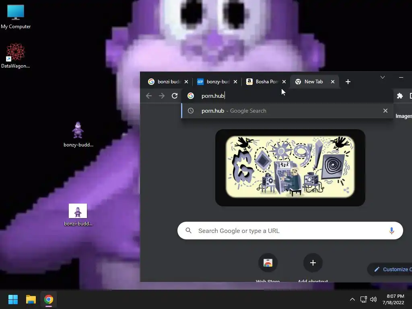The width and height of the screenshot is (412, 309).
Task: Focus the Search Google or type a URL box
Action: [x=290, y=231]
